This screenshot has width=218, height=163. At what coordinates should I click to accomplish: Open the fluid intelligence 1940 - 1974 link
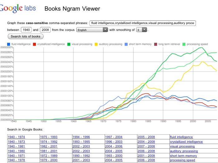(x=17, y=137)
